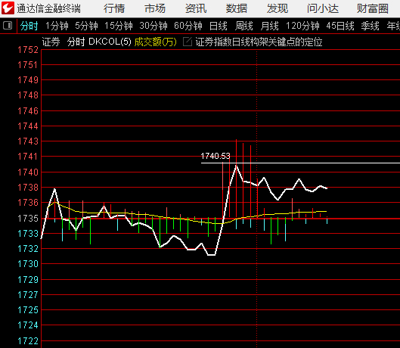Click the white horizontal 1740.53 price line
400x348 pixels.
(x=300, y=163)
